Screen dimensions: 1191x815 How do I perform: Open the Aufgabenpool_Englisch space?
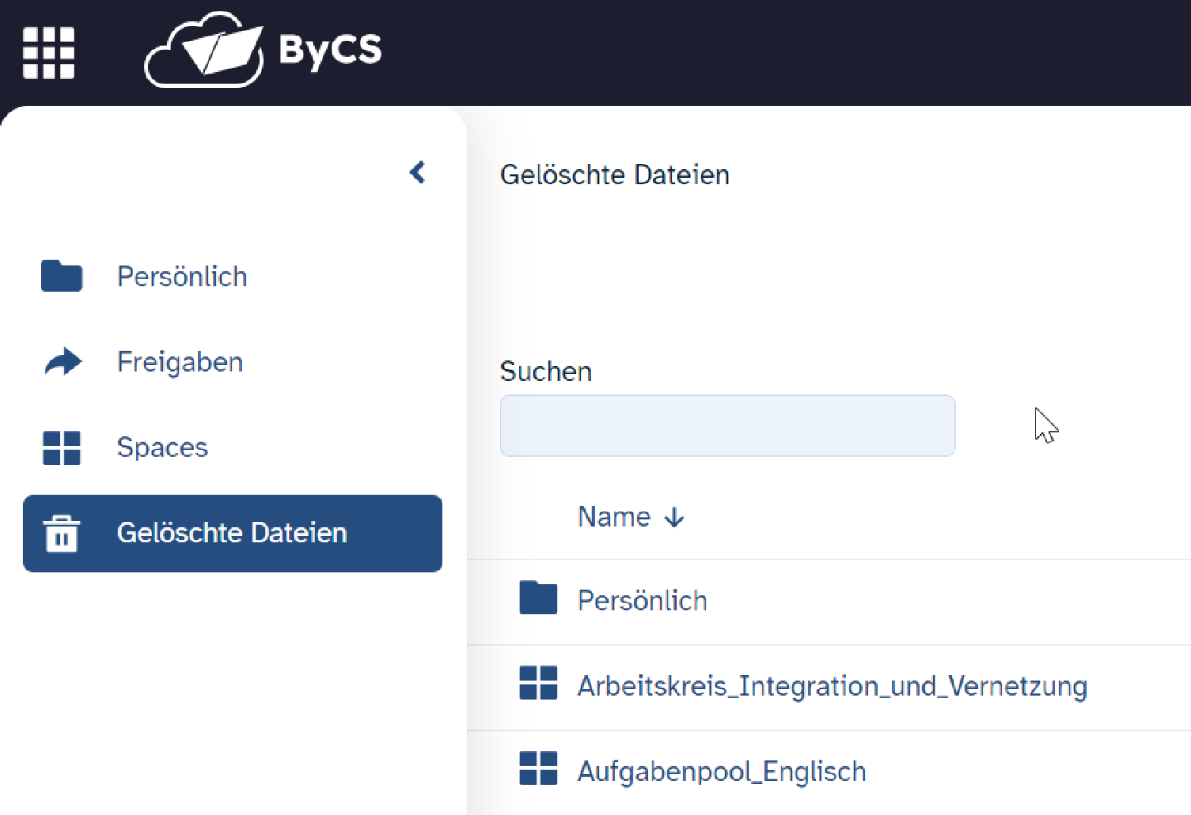(721, 770)
